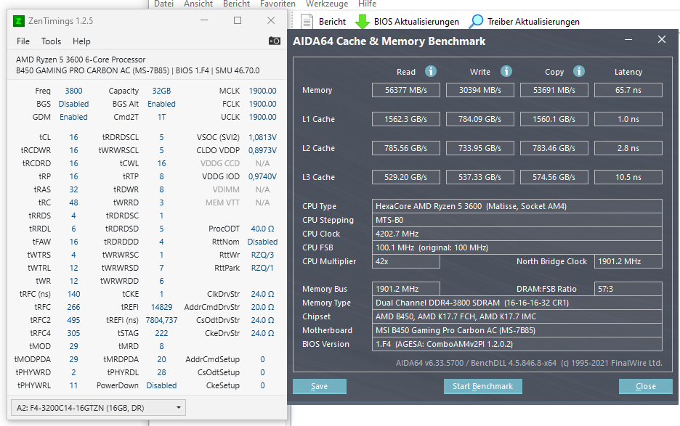Viewport: 680px width, 426px height.
Task: Open the Favoriten menu in AIDA64
Action: click(x=278, y=4)
